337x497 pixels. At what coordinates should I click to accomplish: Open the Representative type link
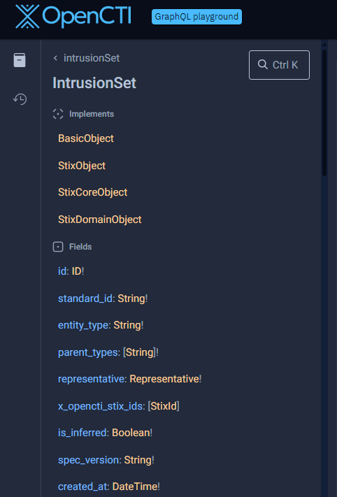(164, 379)
